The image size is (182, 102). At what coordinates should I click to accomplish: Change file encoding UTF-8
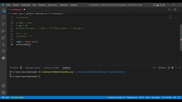(141, 97)
